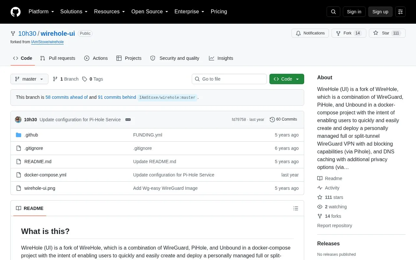The height and width of the screenshot is (260, 416).
Task: View the 0 Tags link
Action: coord(93,79)
